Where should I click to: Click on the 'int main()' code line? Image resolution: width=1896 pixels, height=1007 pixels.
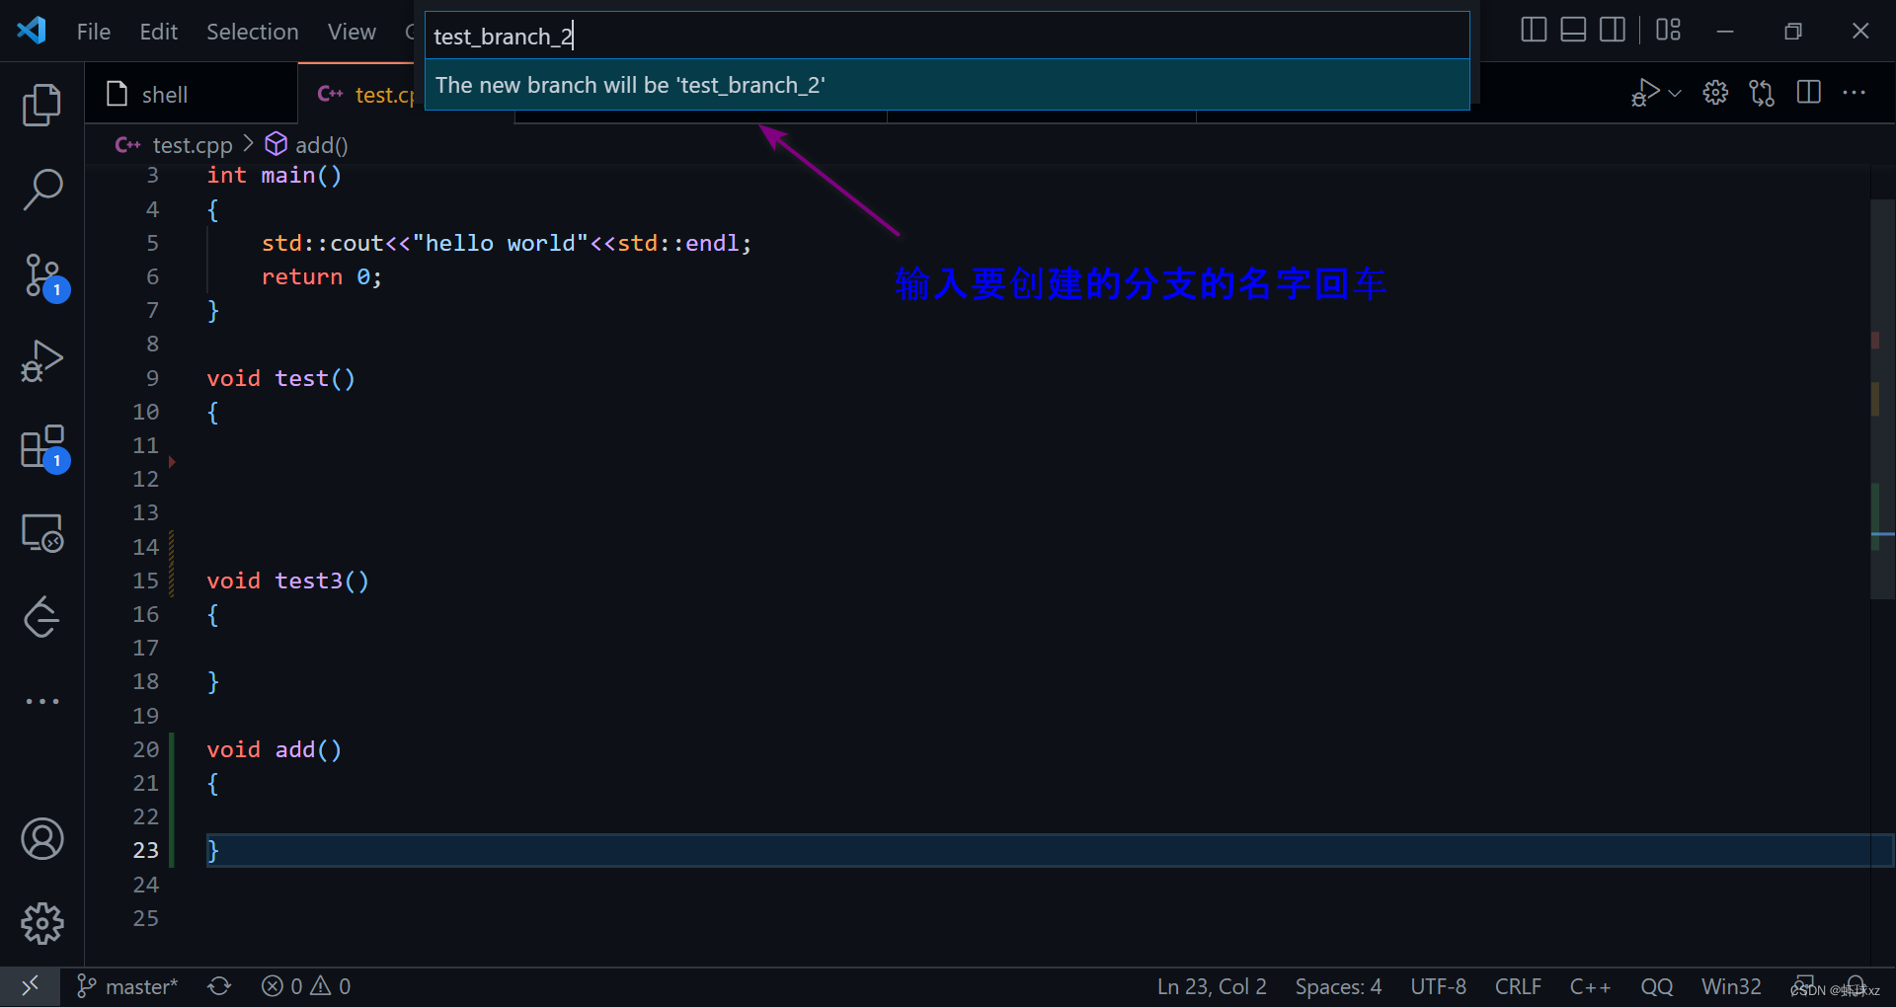coord(274,176)
